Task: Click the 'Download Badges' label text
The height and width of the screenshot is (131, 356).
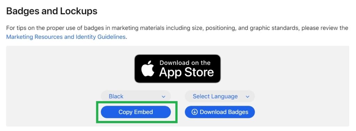Action: (x=224, y=112)
